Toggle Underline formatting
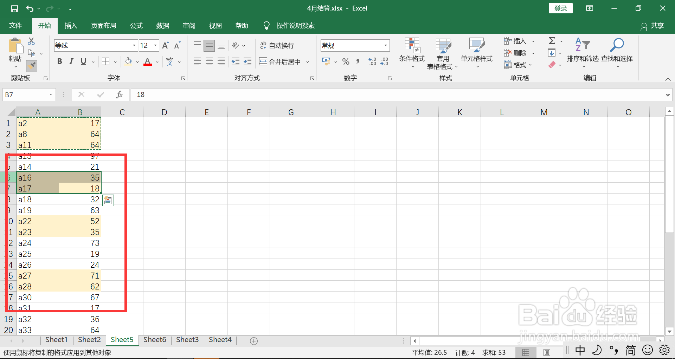This screenshot has height=359, width=675. point(83,61)
